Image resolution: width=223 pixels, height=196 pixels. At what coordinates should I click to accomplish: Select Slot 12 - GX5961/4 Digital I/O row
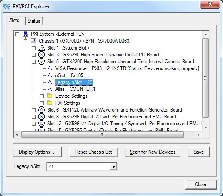click(125, 124)
